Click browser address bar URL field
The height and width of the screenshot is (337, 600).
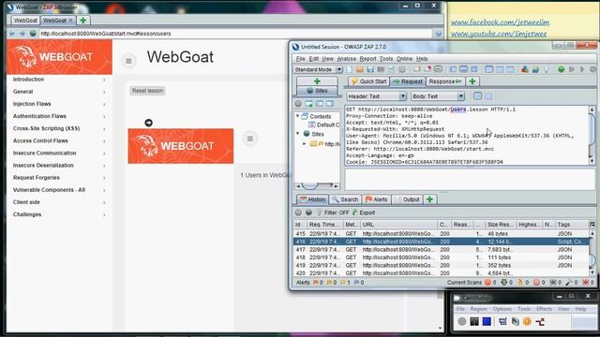click(x=235, y=34)
